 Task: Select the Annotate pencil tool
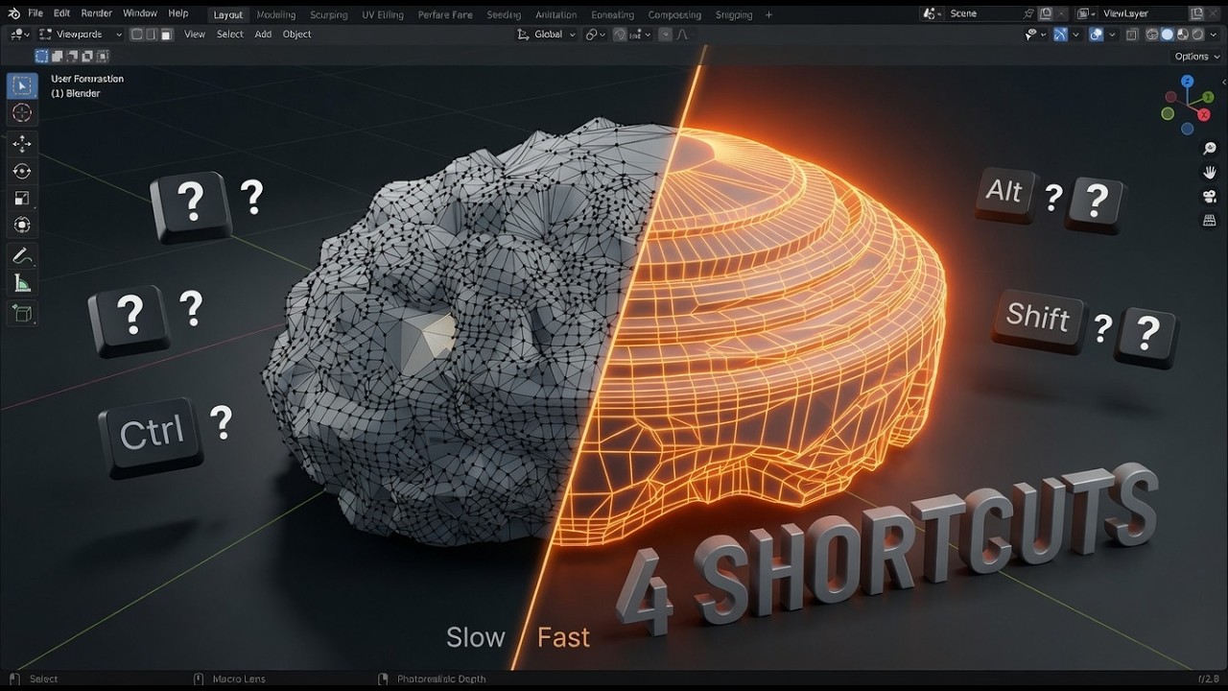pos(21,256)
